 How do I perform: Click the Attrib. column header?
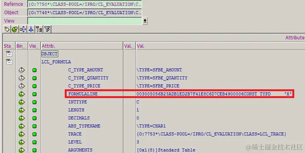(x=82, y=46)
